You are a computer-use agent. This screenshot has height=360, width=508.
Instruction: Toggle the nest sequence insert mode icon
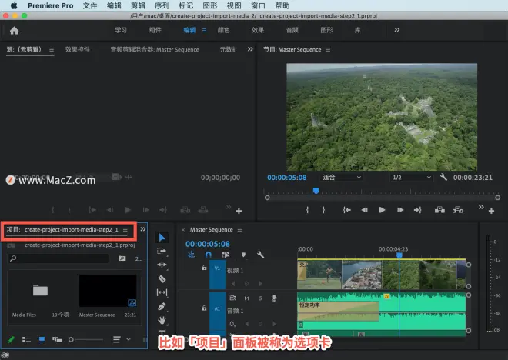tap(191, 255)
